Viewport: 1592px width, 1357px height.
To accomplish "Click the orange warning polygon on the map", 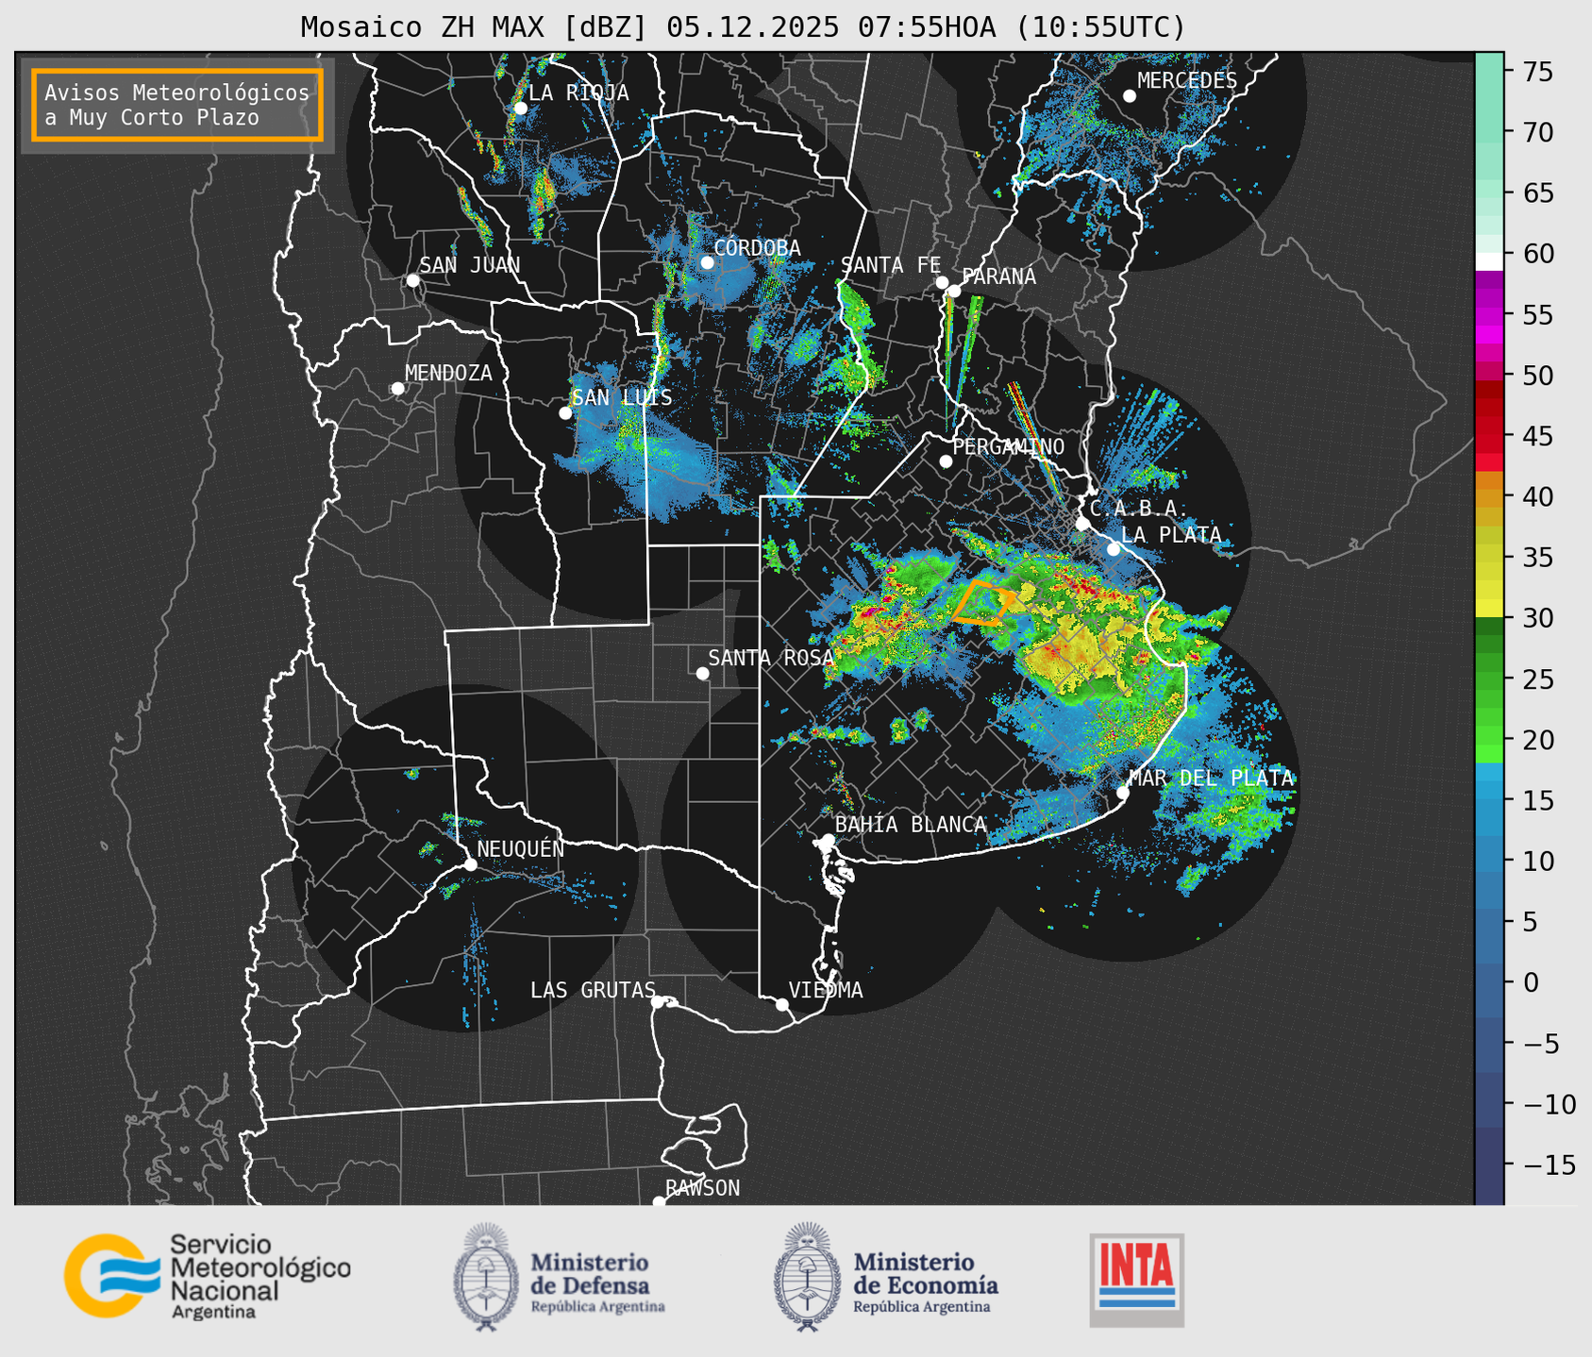I will [x=983, y=603].
